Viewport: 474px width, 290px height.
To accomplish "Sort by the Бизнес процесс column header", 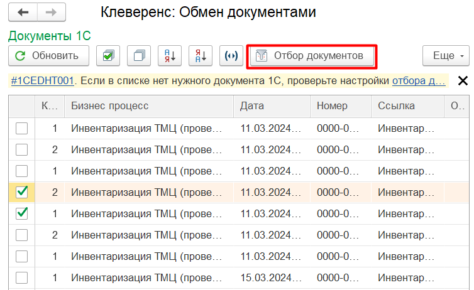I will (x=149, y=106).
